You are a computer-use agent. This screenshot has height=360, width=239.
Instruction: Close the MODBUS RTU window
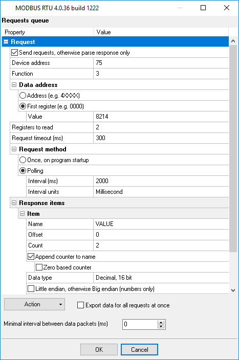pos(227,8)
